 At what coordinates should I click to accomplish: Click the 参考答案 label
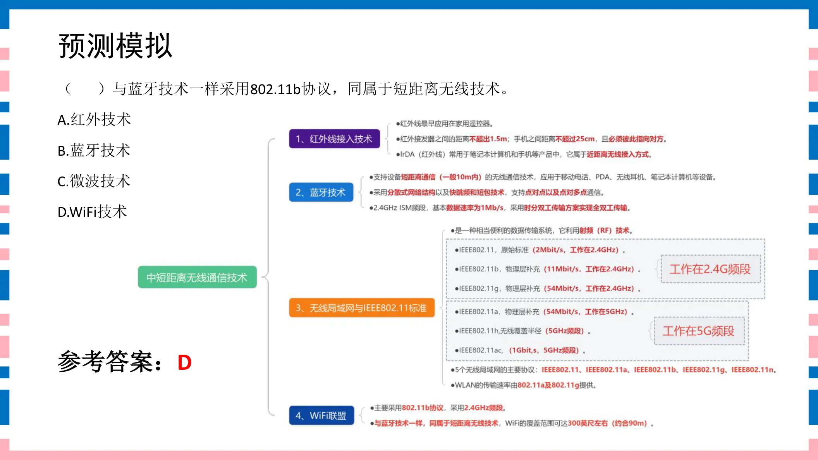click(110, 362)
